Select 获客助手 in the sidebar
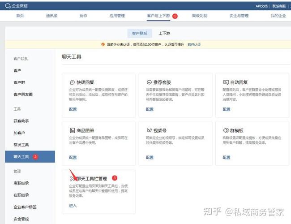Viewport: 291px width, 224px height. coord(21,121)
